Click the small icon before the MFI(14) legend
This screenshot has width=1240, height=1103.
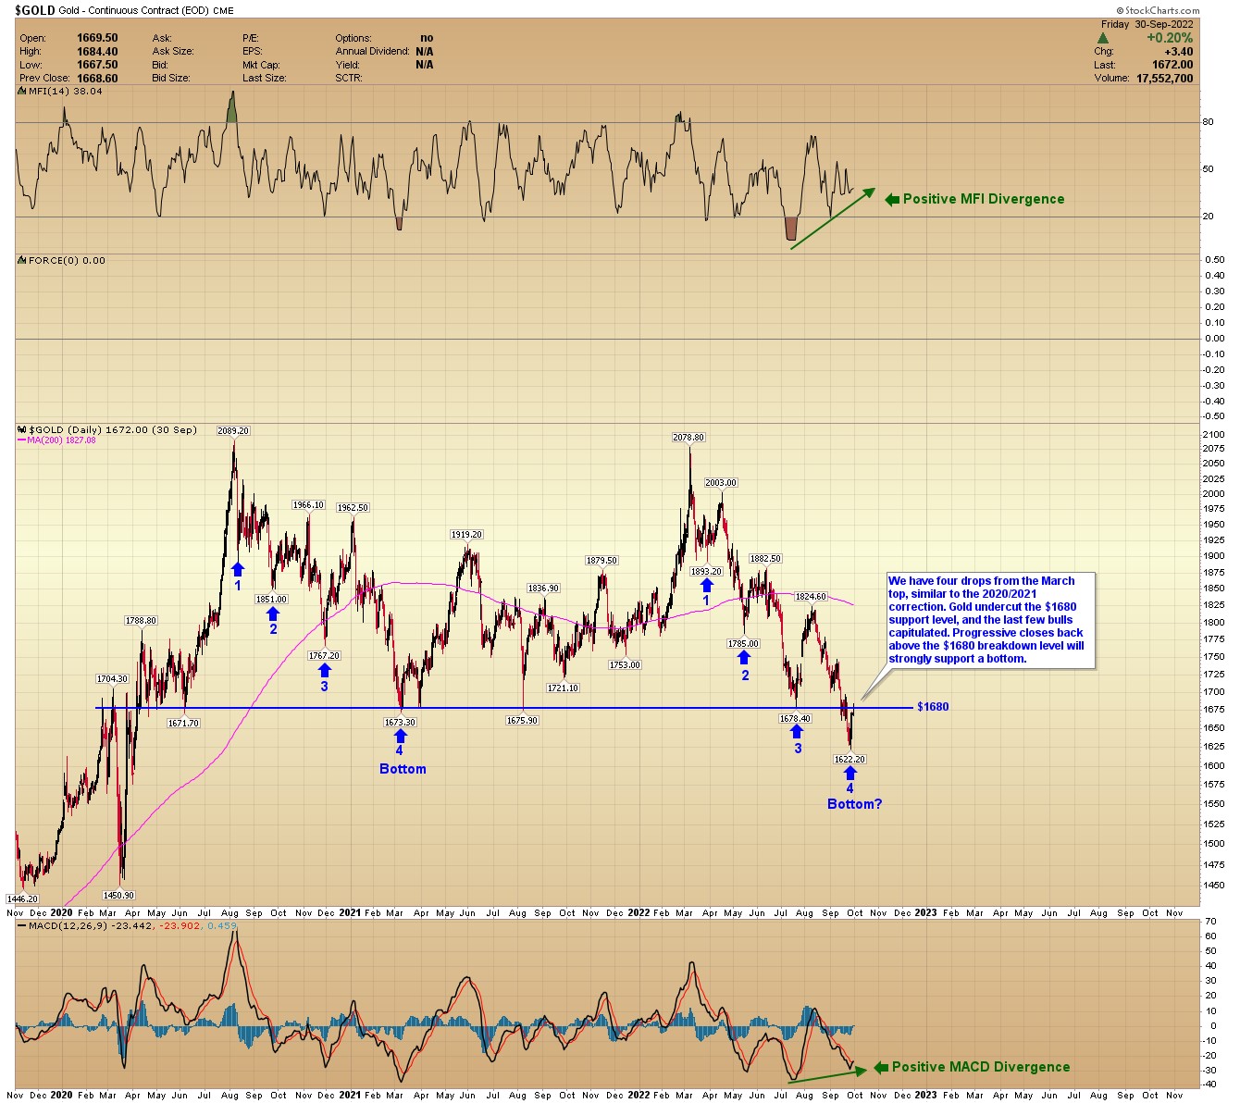click(21, 91)
